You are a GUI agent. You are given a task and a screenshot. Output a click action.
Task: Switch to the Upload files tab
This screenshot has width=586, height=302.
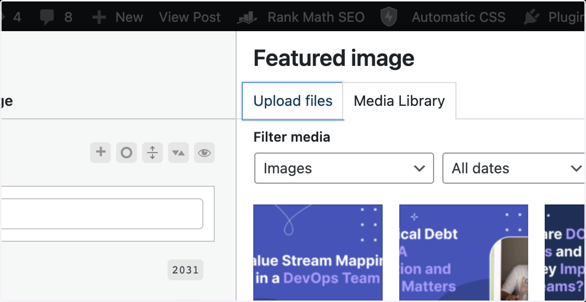tap(293, 101)
